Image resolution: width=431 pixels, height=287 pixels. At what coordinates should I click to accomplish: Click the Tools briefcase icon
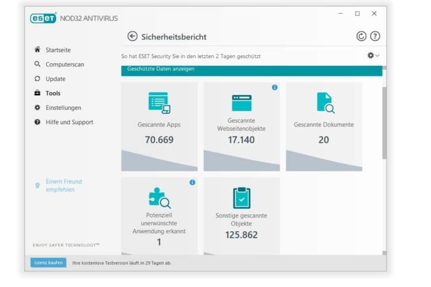37,93
